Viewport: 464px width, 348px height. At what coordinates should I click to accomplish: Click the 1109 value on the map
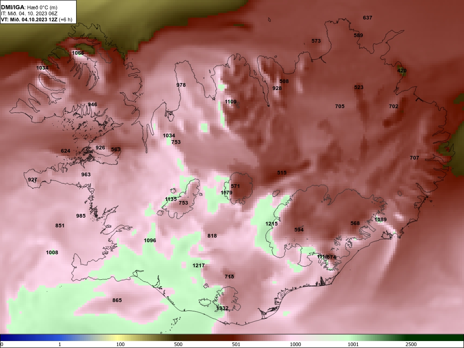pyautogui.click(x=231, y=102)
